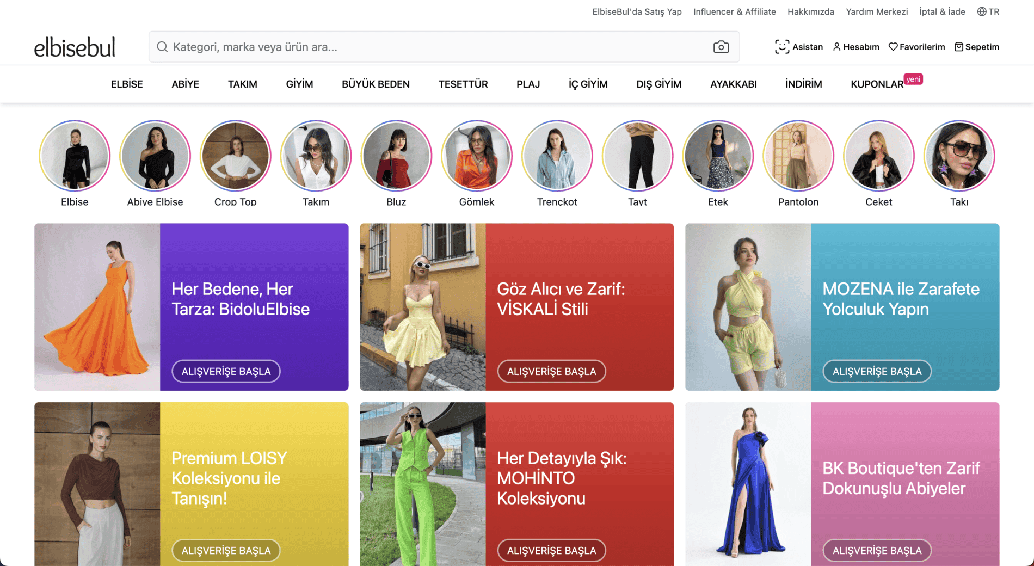Open the Yardım Merkezi link
1034x566 pixels.
[x=877, y=11]
